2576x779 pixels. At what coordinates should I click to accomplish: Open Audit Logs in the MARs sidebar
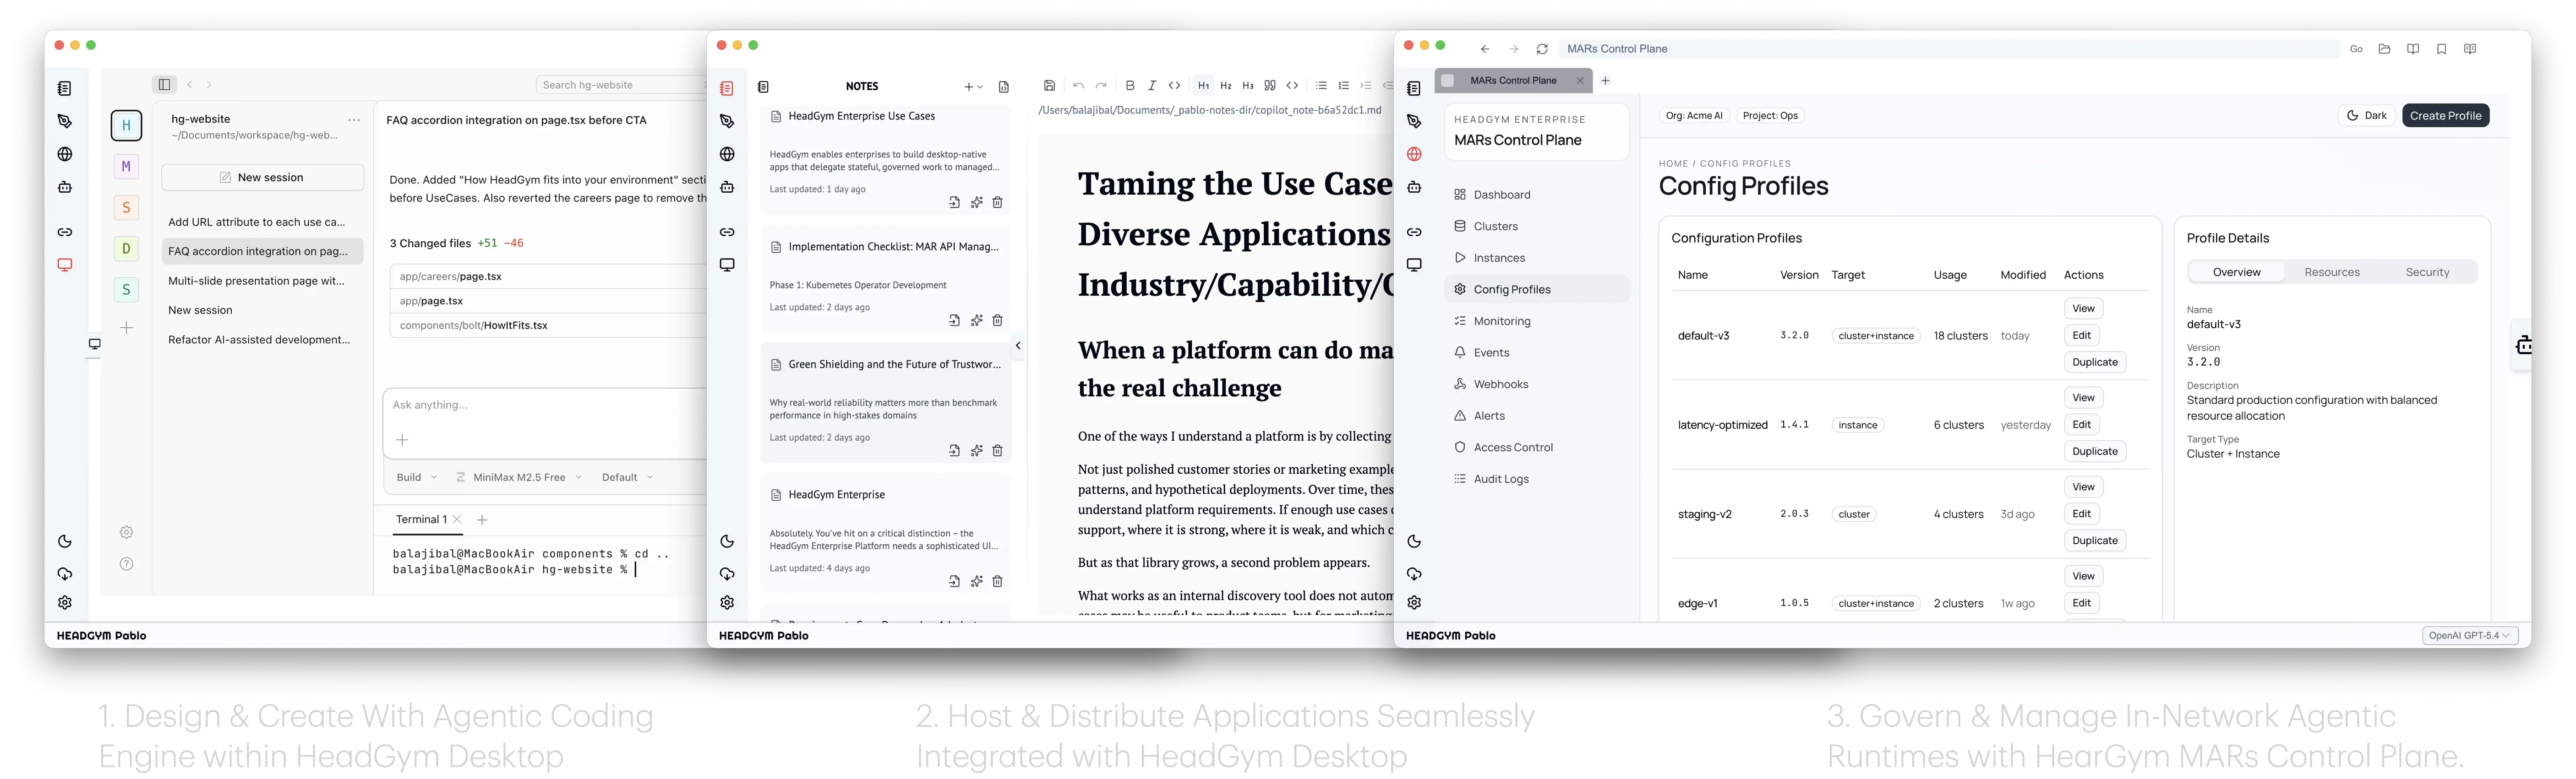pyautogui.click(x=1537, y=479)
